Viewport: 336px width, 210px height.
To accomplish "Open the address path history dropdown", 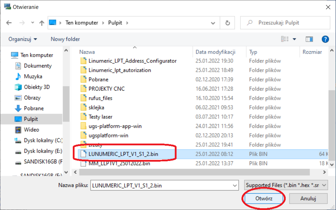I will coord(213,23).
